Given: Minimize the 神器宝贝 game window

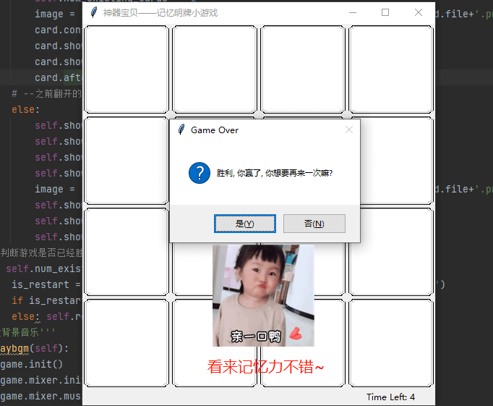Looking at the screenshot, I should pos(352,13).
